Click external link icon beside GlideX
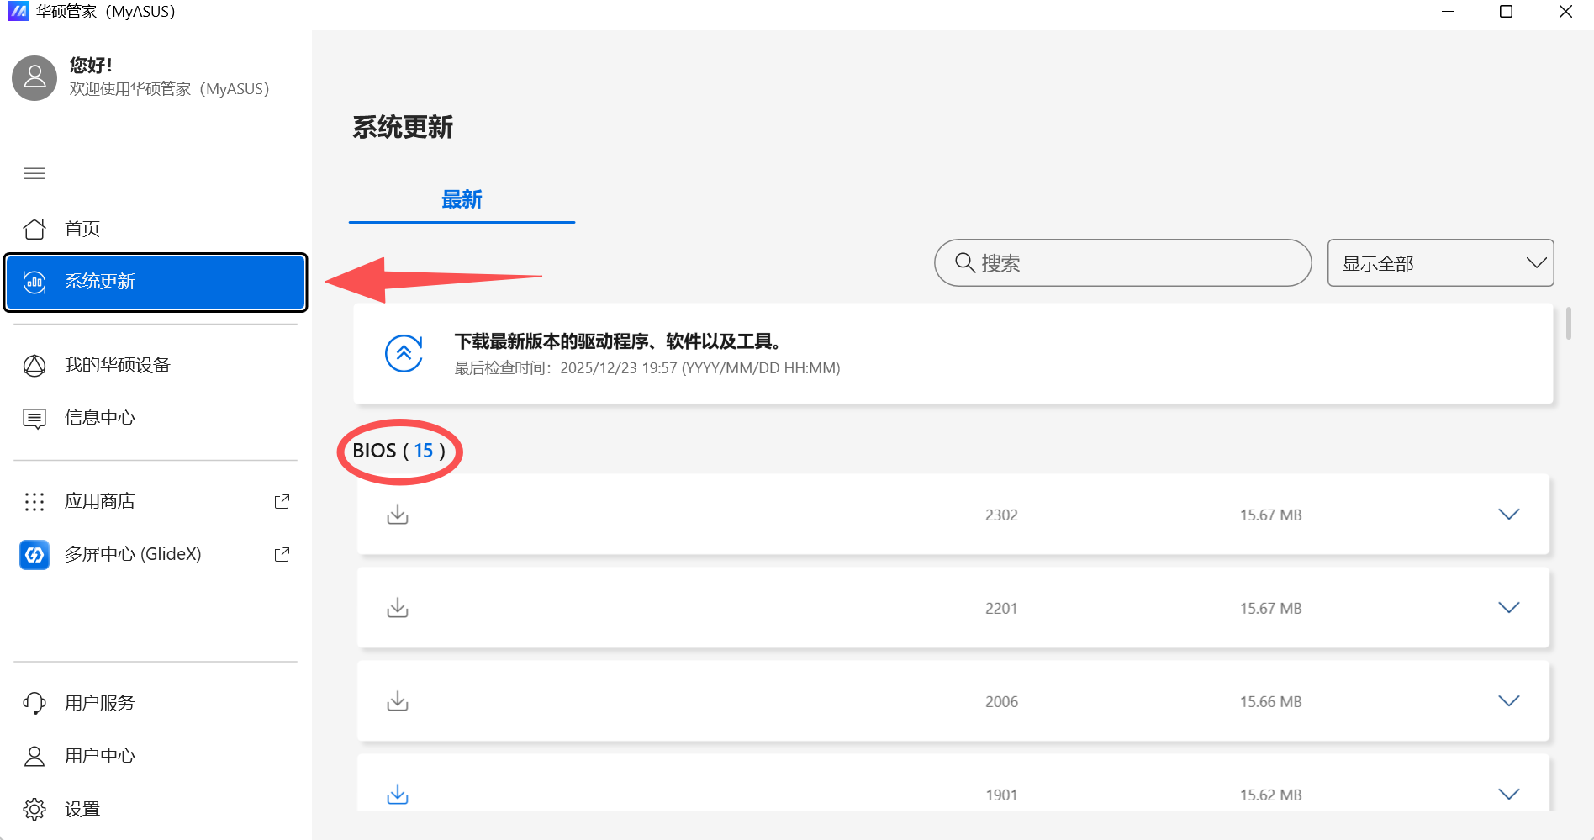 (282, 555)
